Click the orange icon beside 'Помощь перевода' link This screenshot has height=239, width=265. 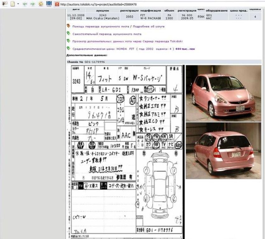point(68,26)
